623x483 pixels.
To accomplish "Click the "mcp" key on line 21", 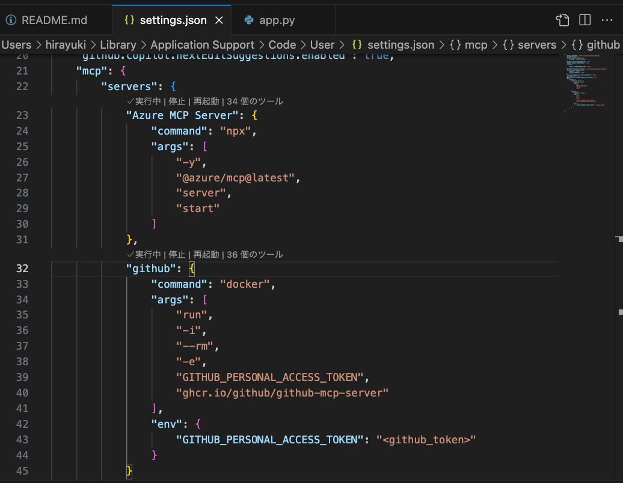I will pos(92,71).
